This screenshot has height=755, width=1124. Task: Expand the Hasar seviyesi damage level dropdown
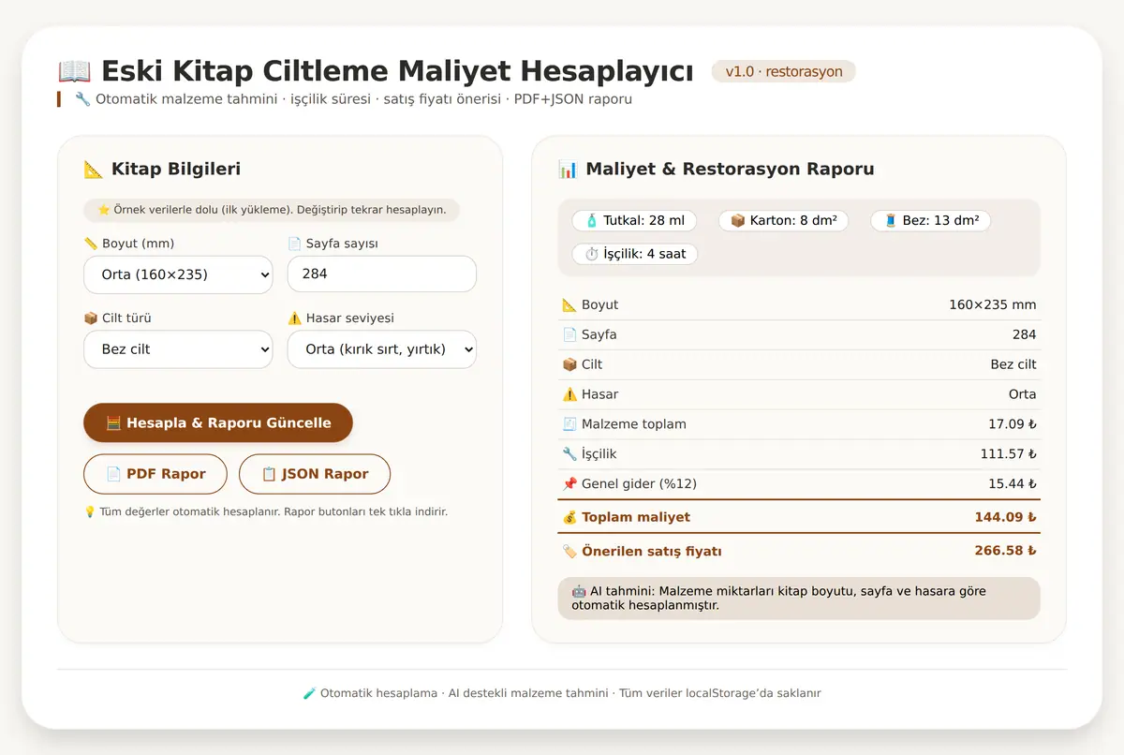pos(382,349)
